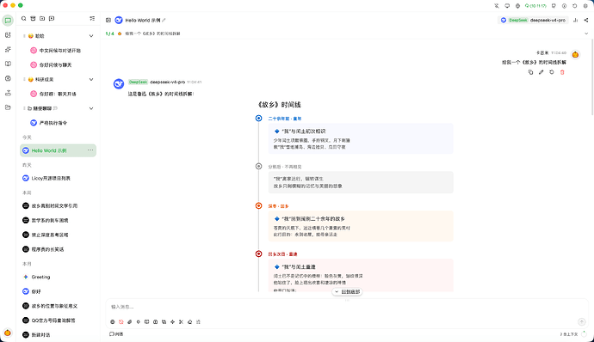Open the second pink-icon chat in the first group
The width and height of the screenshot is (594, 342).
[58, 65]
